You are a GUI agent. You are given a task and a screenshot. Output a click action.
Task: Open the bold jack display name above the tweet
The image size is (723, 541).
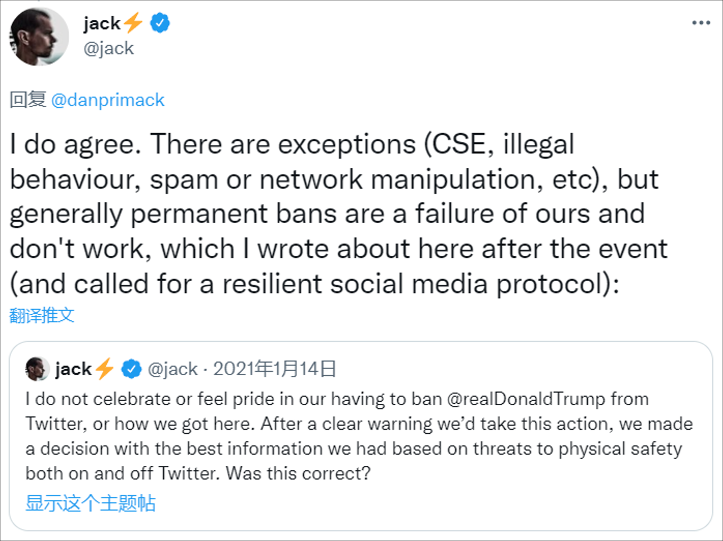coord(102,23)
